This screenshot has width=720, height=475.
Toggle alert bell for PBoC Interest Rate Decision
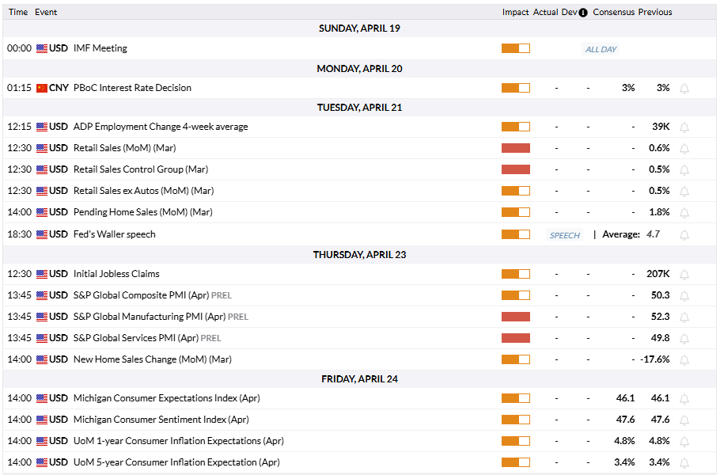point(684,88)
